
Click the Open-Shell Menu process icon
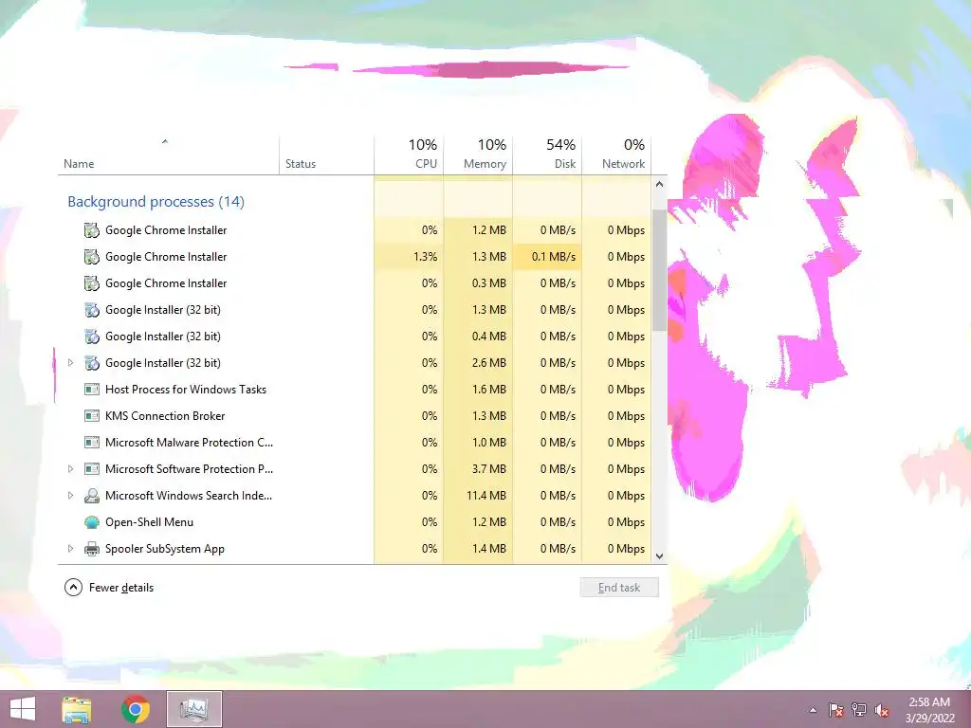(x=92, y=522)
